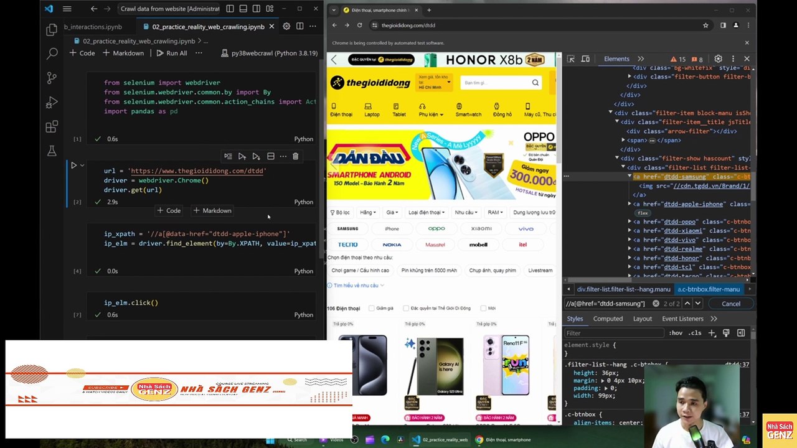Open the notebook settings gear in the editor tab bar
The height and width of the screenshot is (448, 797).
[x=286, y=26]
